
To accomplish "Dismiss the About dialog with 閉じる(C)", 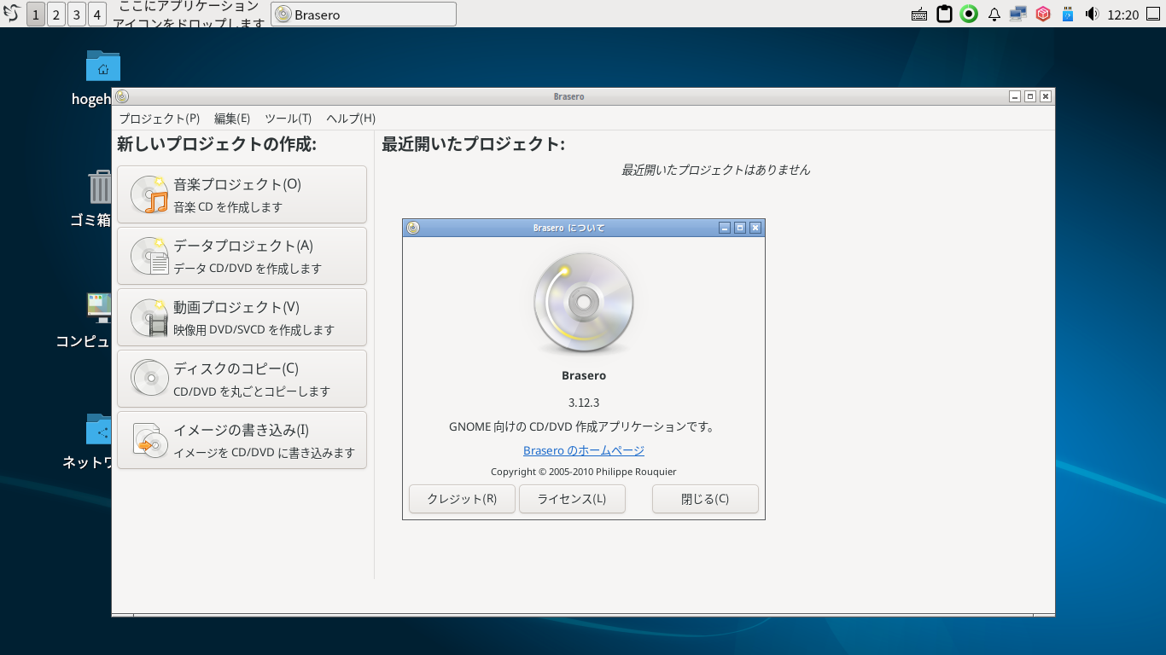I will [705, 499].
